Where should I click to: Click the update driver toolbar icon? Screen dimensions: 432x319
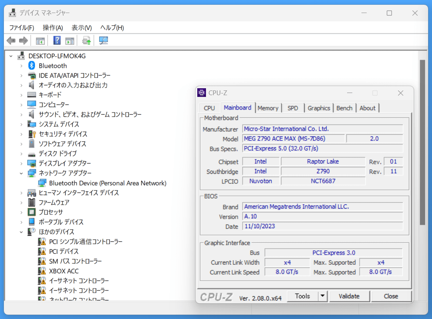(87, 41)
